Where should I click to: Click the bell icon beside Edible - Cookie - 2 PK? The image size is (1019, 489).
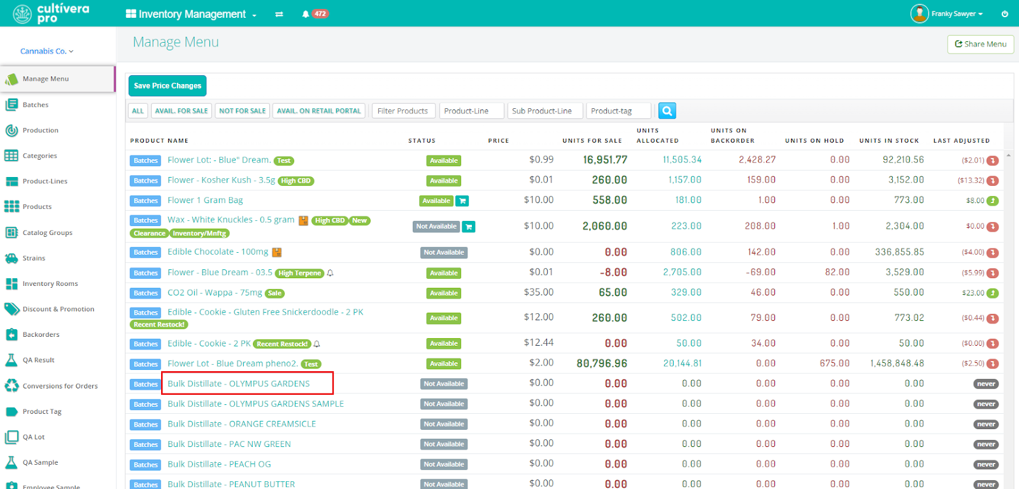[x=317, y=344]
